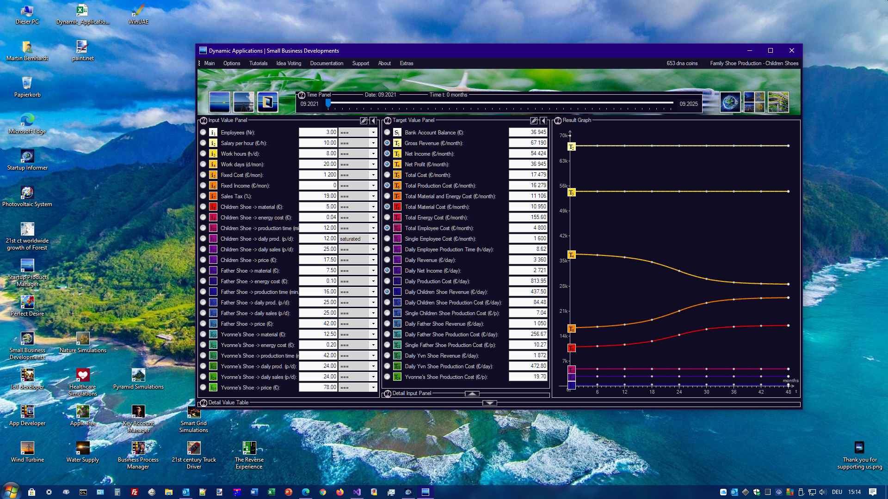The width and height of the screenshot is (888, 499).
Task: Click the pencil edit icon on Input Value Panel
Action: click(364, 121)
